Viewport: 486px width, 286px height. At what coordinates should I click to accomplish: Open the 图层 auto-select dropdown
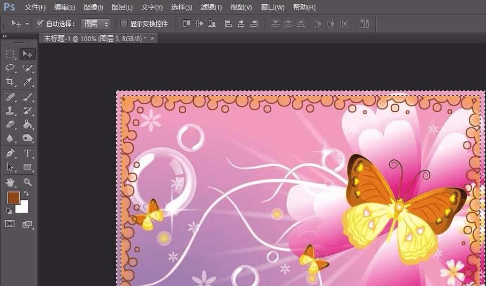[x=95, y=24]
